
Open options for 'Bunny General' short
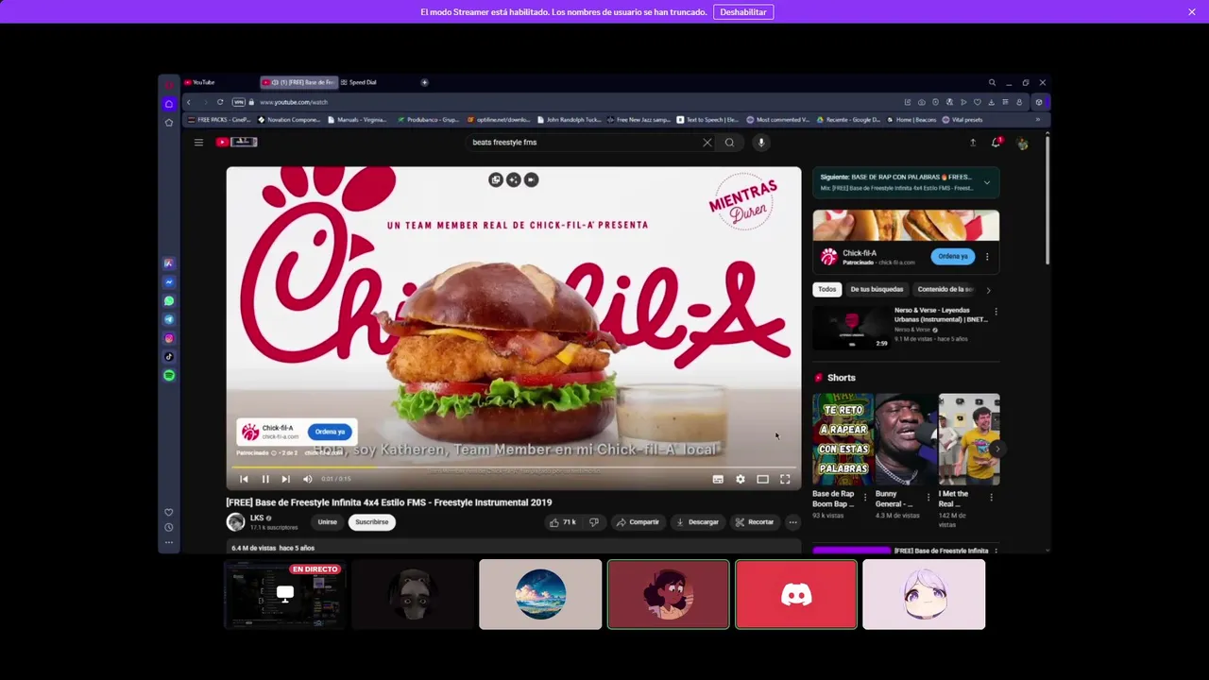click(928, 497)
